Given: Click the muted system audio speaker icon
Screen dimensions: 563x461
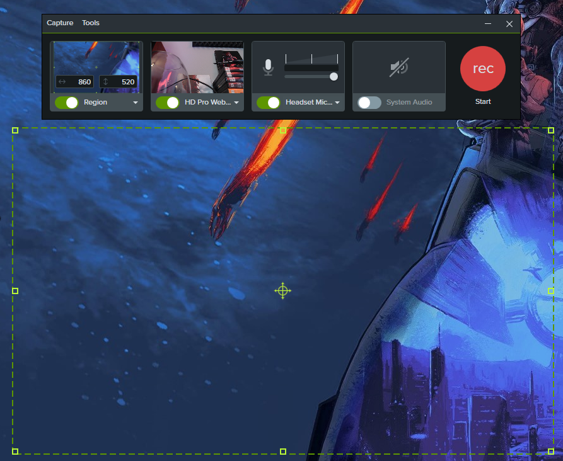Looking at the screenshot, I should [x=399, y=67].
